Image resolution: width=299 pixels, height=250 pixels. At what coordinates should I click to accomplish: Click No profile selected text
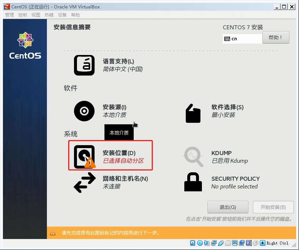tap(235, 186)
